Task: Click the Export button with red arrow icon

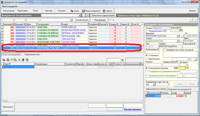Action: pos(75,11)
